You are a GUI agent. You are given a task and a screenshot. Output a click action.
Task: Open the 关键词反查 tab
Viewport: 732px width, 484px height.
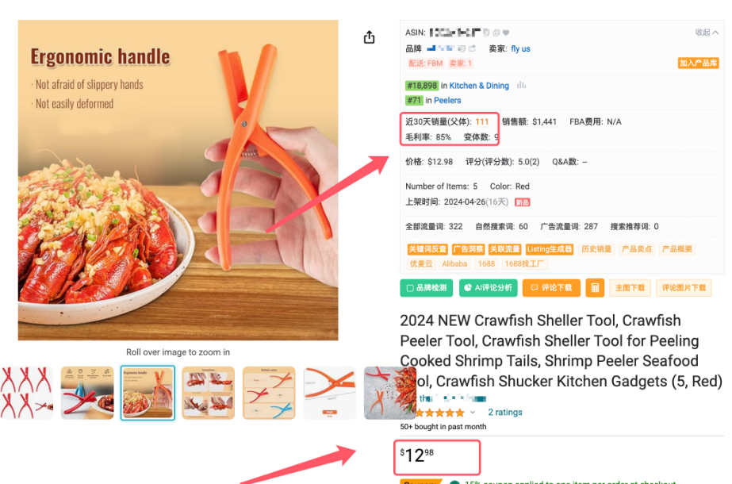coord(427,249)
